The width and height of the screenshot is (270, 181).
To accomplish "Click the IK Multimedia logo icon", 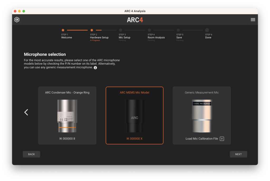I will [17, 20].
